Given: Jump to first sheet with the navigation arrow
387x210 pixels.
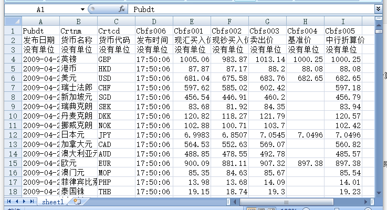Looking at the screenshot, I should pyautogui.click(x=9, y=202).
